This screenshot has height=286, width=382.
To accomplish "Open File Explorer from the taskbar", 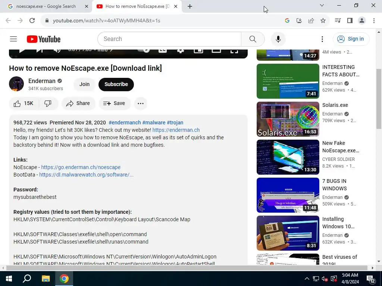I will 46,279.
